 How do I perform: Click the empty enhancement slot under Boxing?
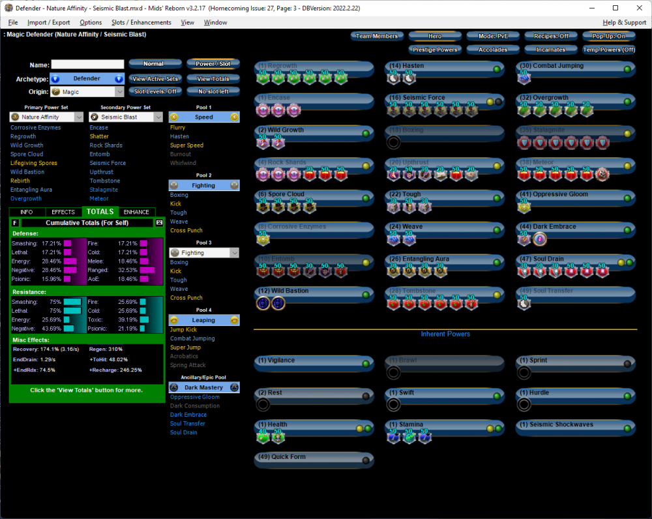394,143
